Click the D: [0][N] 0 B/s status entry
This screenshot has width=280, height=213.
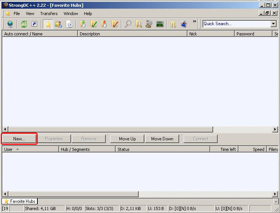pyautogui.click(x=191, y=208)
